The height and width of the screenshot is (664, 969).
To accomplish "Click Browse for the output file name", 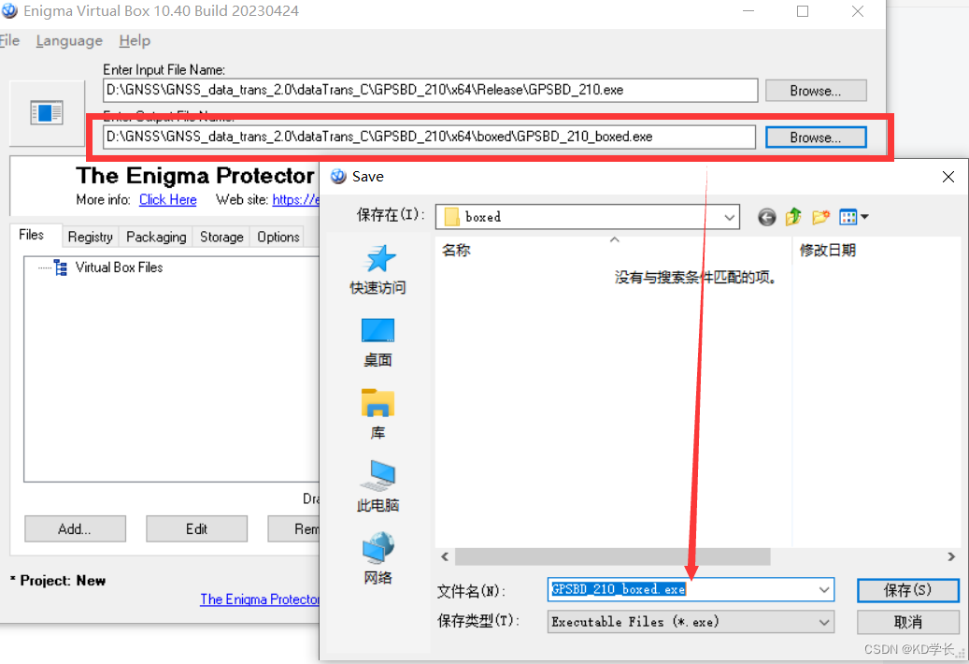I will click(x=815, y=137).
